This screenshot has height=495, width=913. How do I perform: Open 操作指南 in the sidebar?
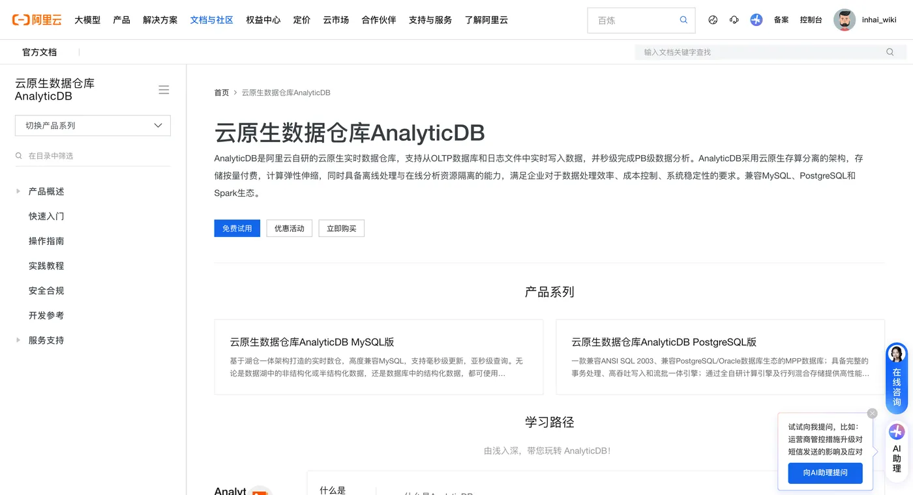(x=46, y=241)
